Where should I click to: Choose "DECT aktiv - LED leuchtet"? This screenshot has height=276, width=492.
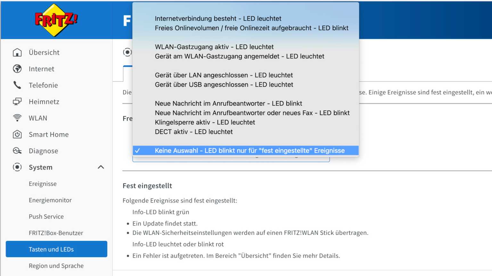(193, 132)
